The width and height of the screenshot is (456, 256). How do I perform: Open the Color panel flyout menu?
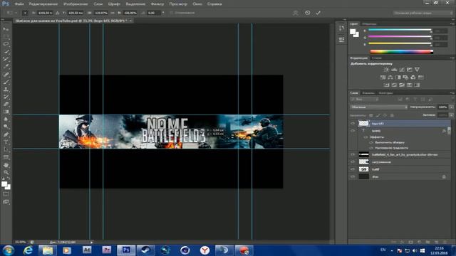pos(452,23)
